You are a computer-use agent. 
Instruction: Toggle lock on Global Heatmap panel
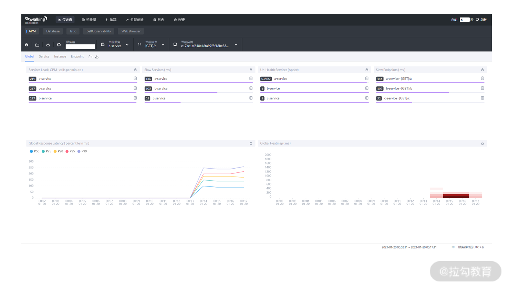(483, 143)
